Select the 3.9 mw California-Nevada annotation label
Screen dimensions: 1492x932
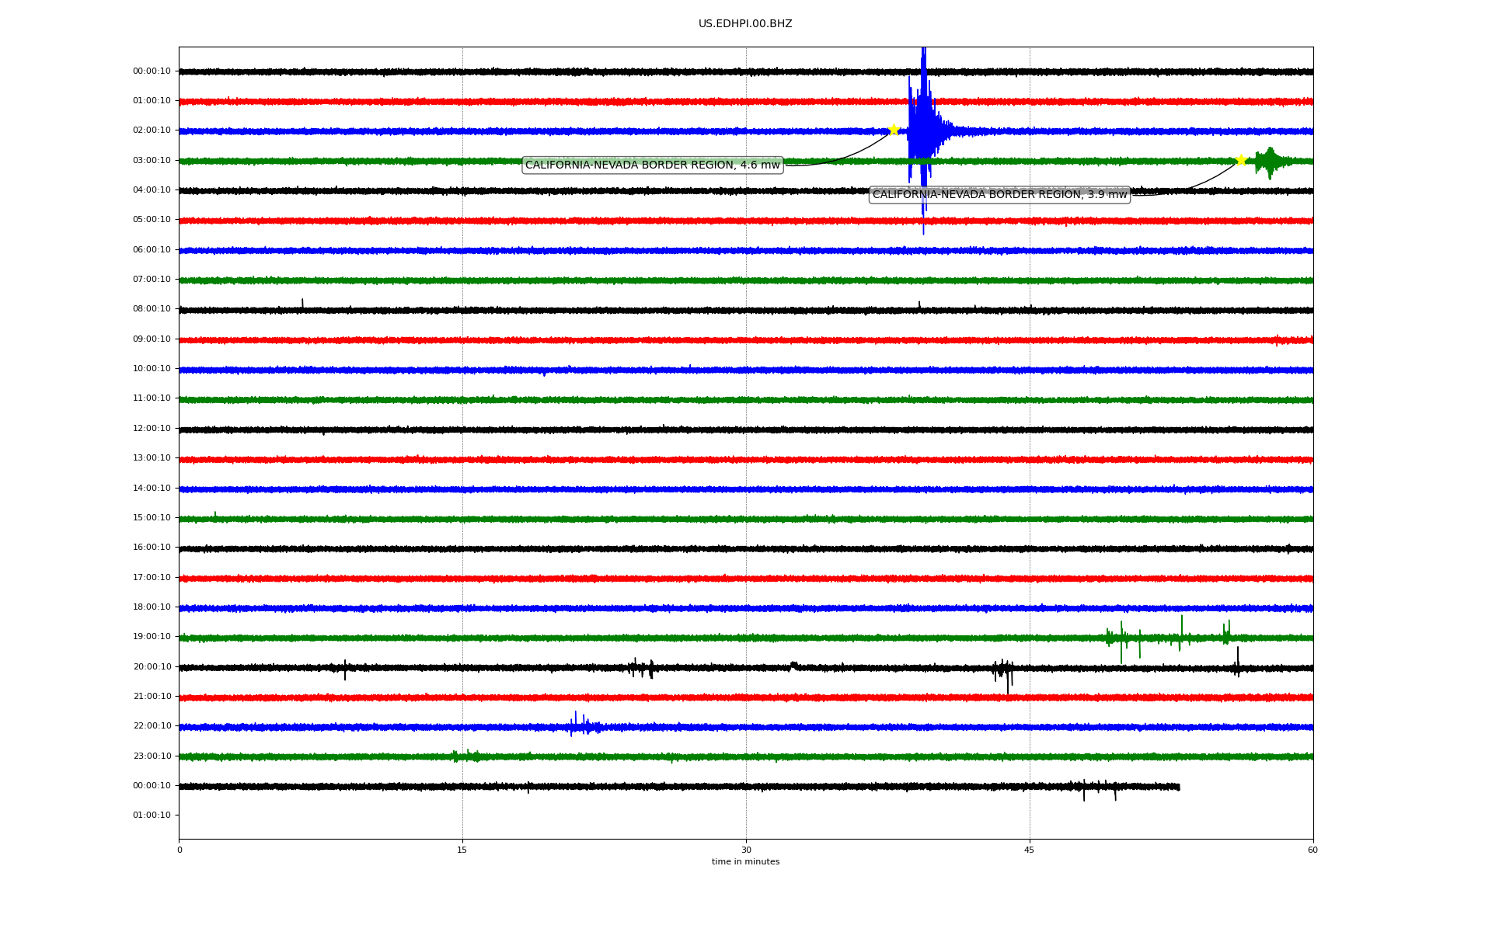[x=999, y=194]
